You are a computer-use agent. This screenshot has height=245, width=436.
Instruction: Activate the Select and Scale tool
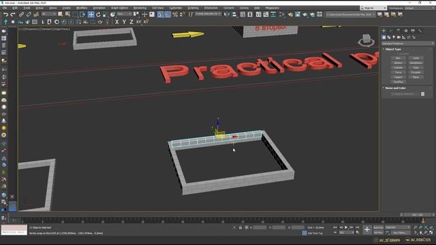click(x=106, y=14)
